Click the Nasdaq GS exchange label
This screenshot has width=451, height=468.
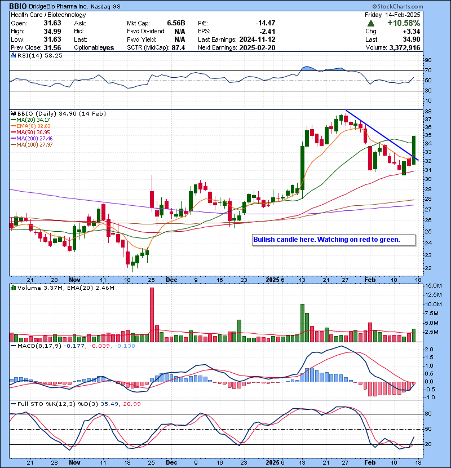[105, 7]
